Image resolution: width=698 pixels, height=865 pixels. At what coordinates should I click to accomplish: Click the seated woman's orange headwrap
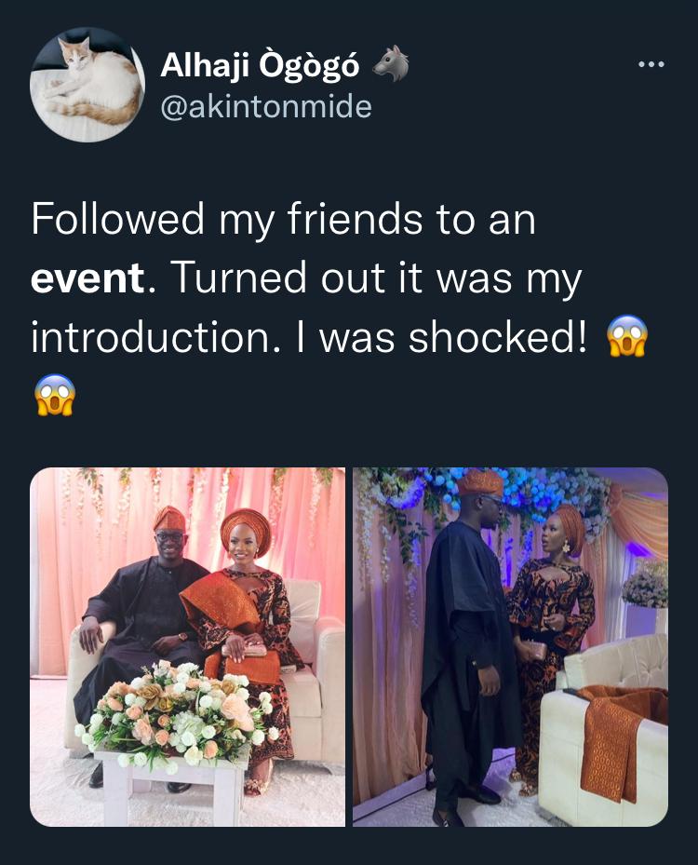247,527
